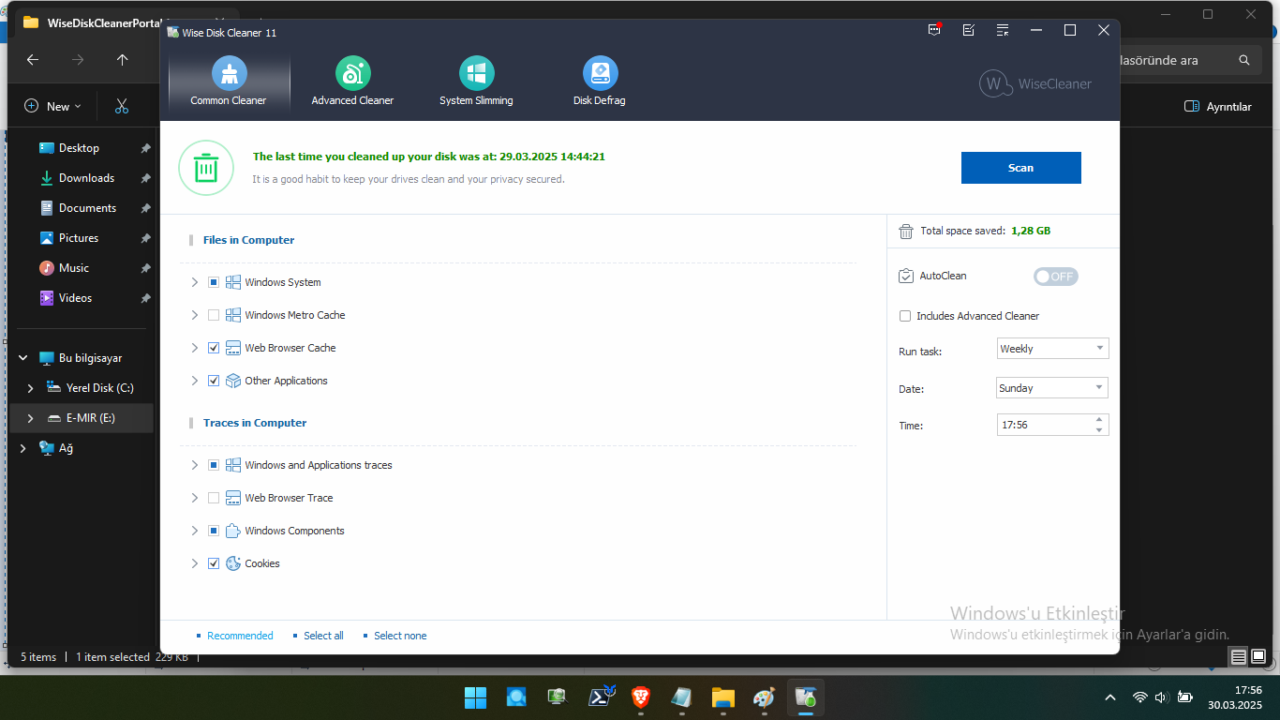
Task: Open Paint from the taskbar
Action: [x=764, y=697]
